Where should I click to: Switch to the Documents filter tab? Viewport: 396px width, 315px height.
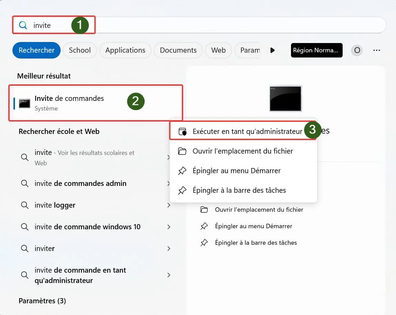pos(178,50)
